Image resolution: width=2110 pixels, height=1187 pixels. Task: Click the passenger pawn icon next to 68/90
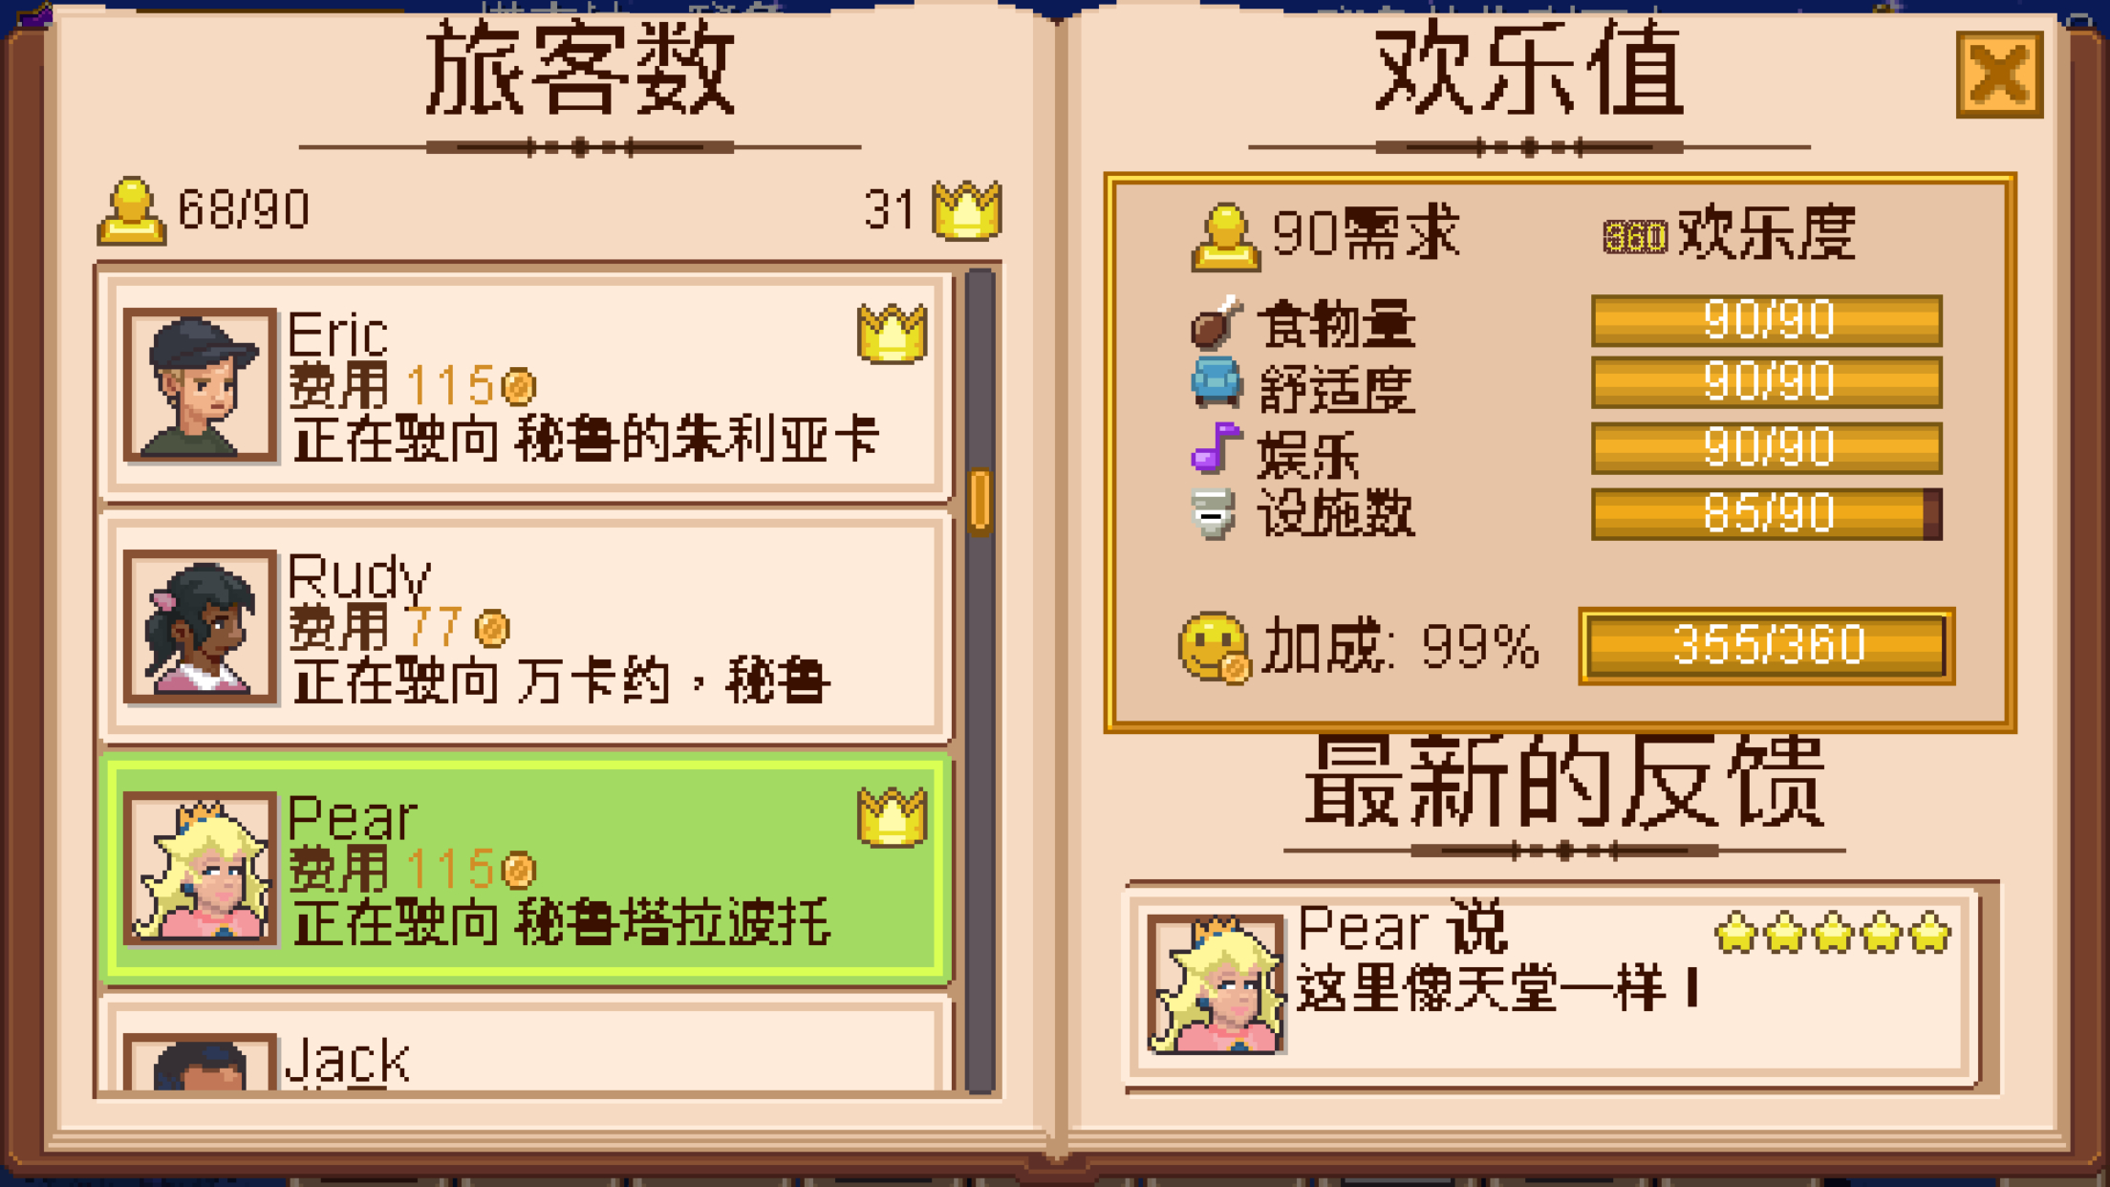pyautogui.click(x=132, y=210)
